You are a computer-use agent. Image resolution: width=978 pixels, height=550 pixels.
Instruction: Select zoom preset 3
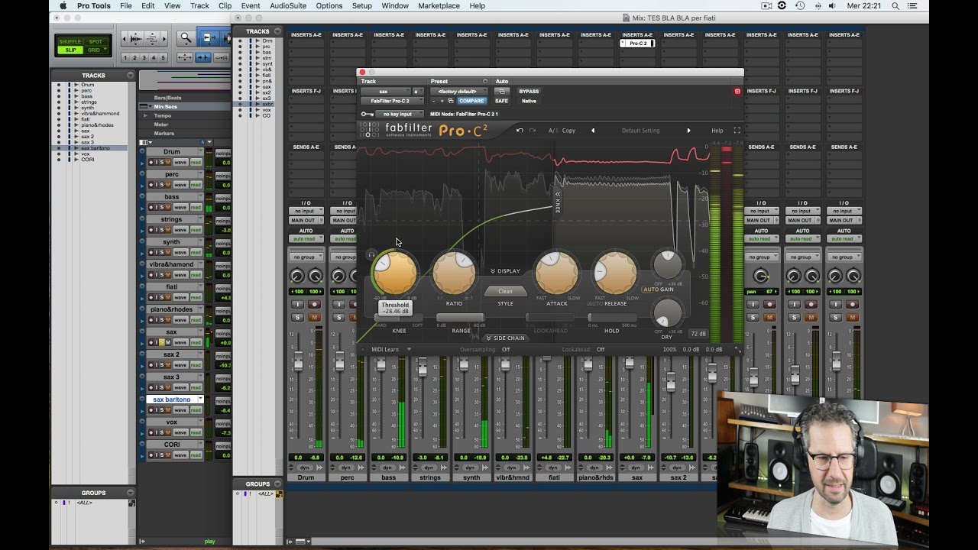point(144,57)
